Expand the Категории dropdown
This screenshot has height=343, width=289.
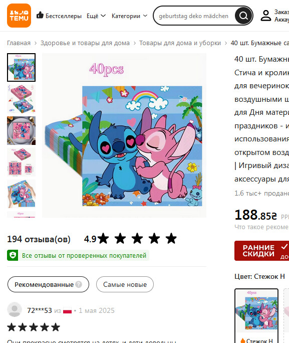coord(129,16)
